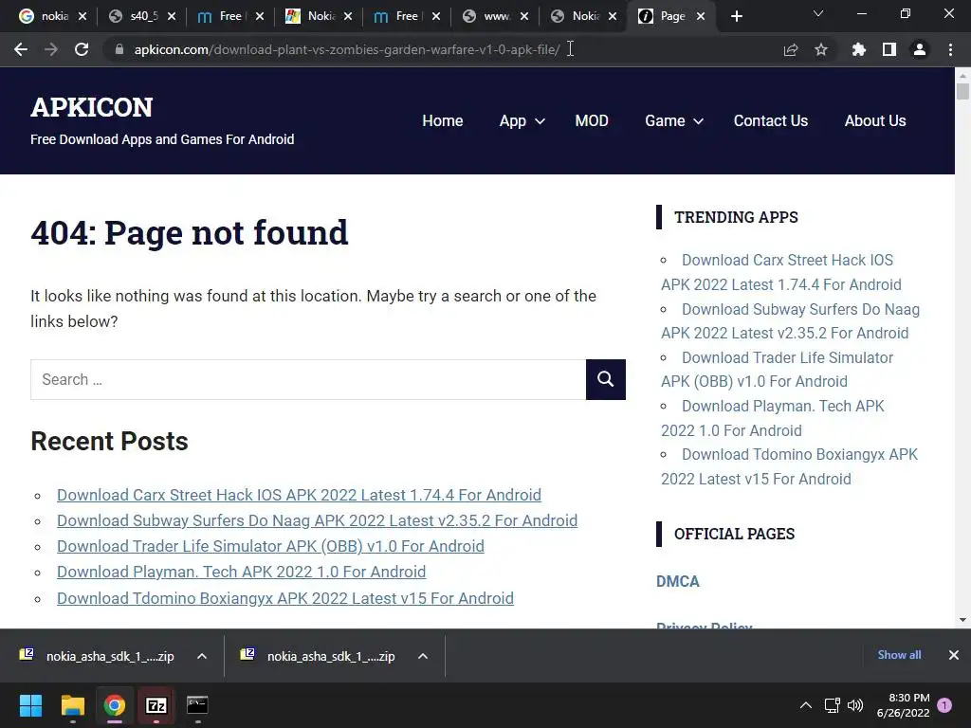Open second nokia_asha_sdk download options
Image resolution: width=971 pixels, height=728 pixels.
pyautogui.click(x=423, y=656)
